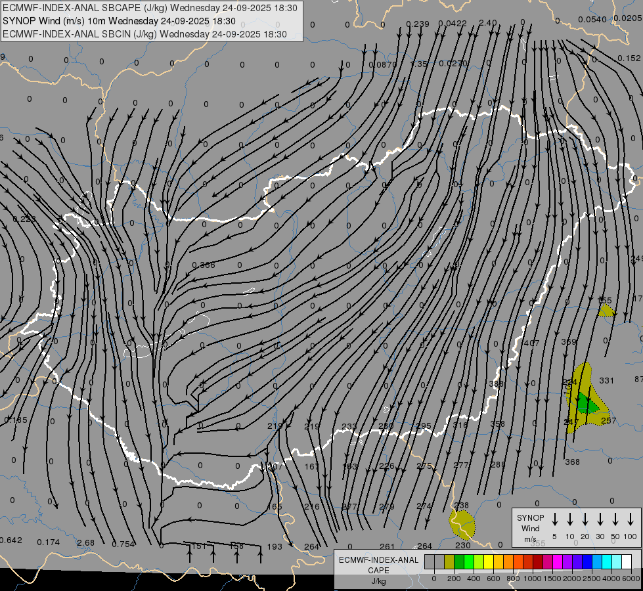643x591 pixels.
Task: Click the 5 m/s wind arrow in legend
Action: coord(554,519)
